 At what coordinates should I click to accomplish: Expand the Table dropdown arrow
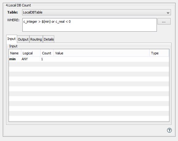[x=168, y=13]
